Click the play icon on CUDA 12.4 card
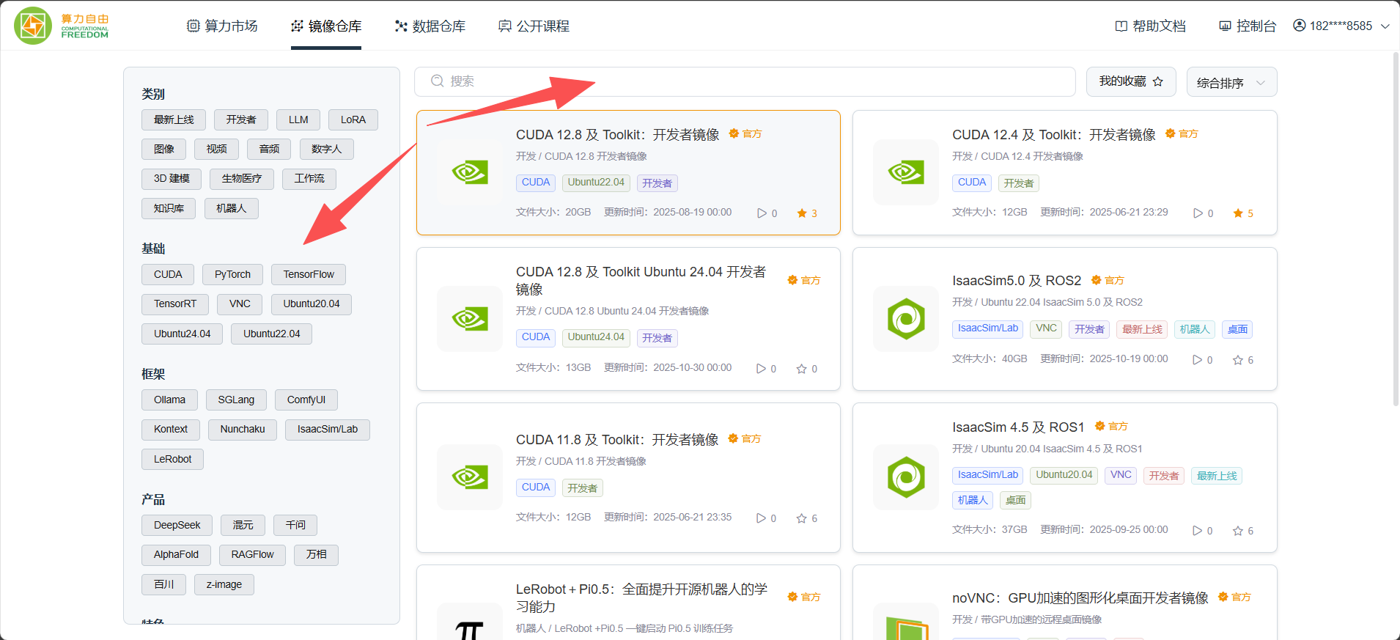Viewport: 1400px width, 640px height. tap(1198, 213)
